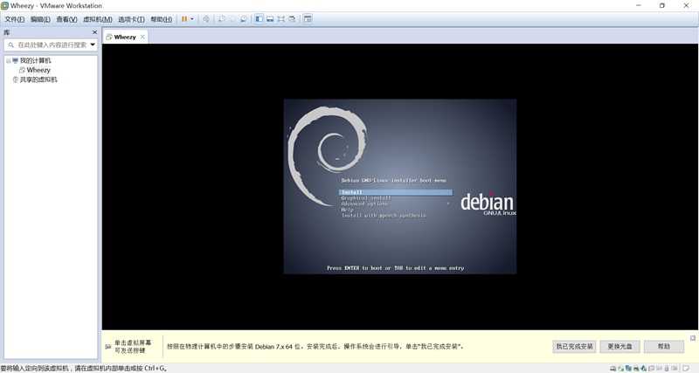
Task: Dismiss the yellow install info bar
Action: click(693, 338)
